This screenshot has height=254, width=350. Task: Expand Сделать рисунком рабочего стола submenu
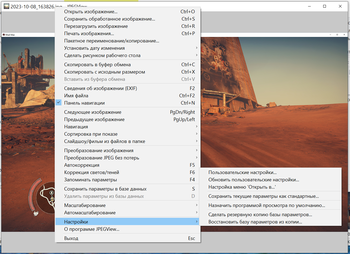click(127, 55)
